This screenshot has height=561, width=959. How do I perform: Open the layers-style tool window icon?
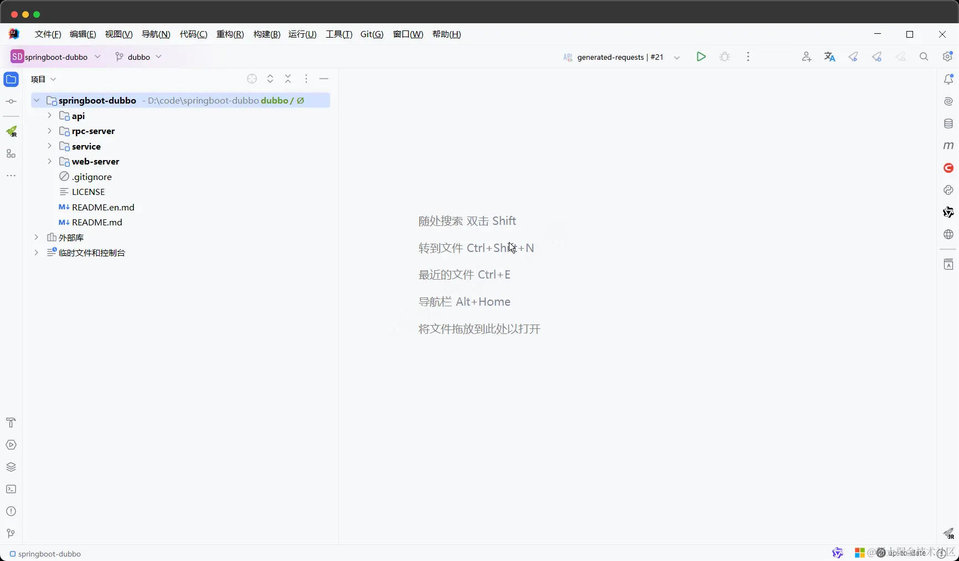tap(11, 467)
